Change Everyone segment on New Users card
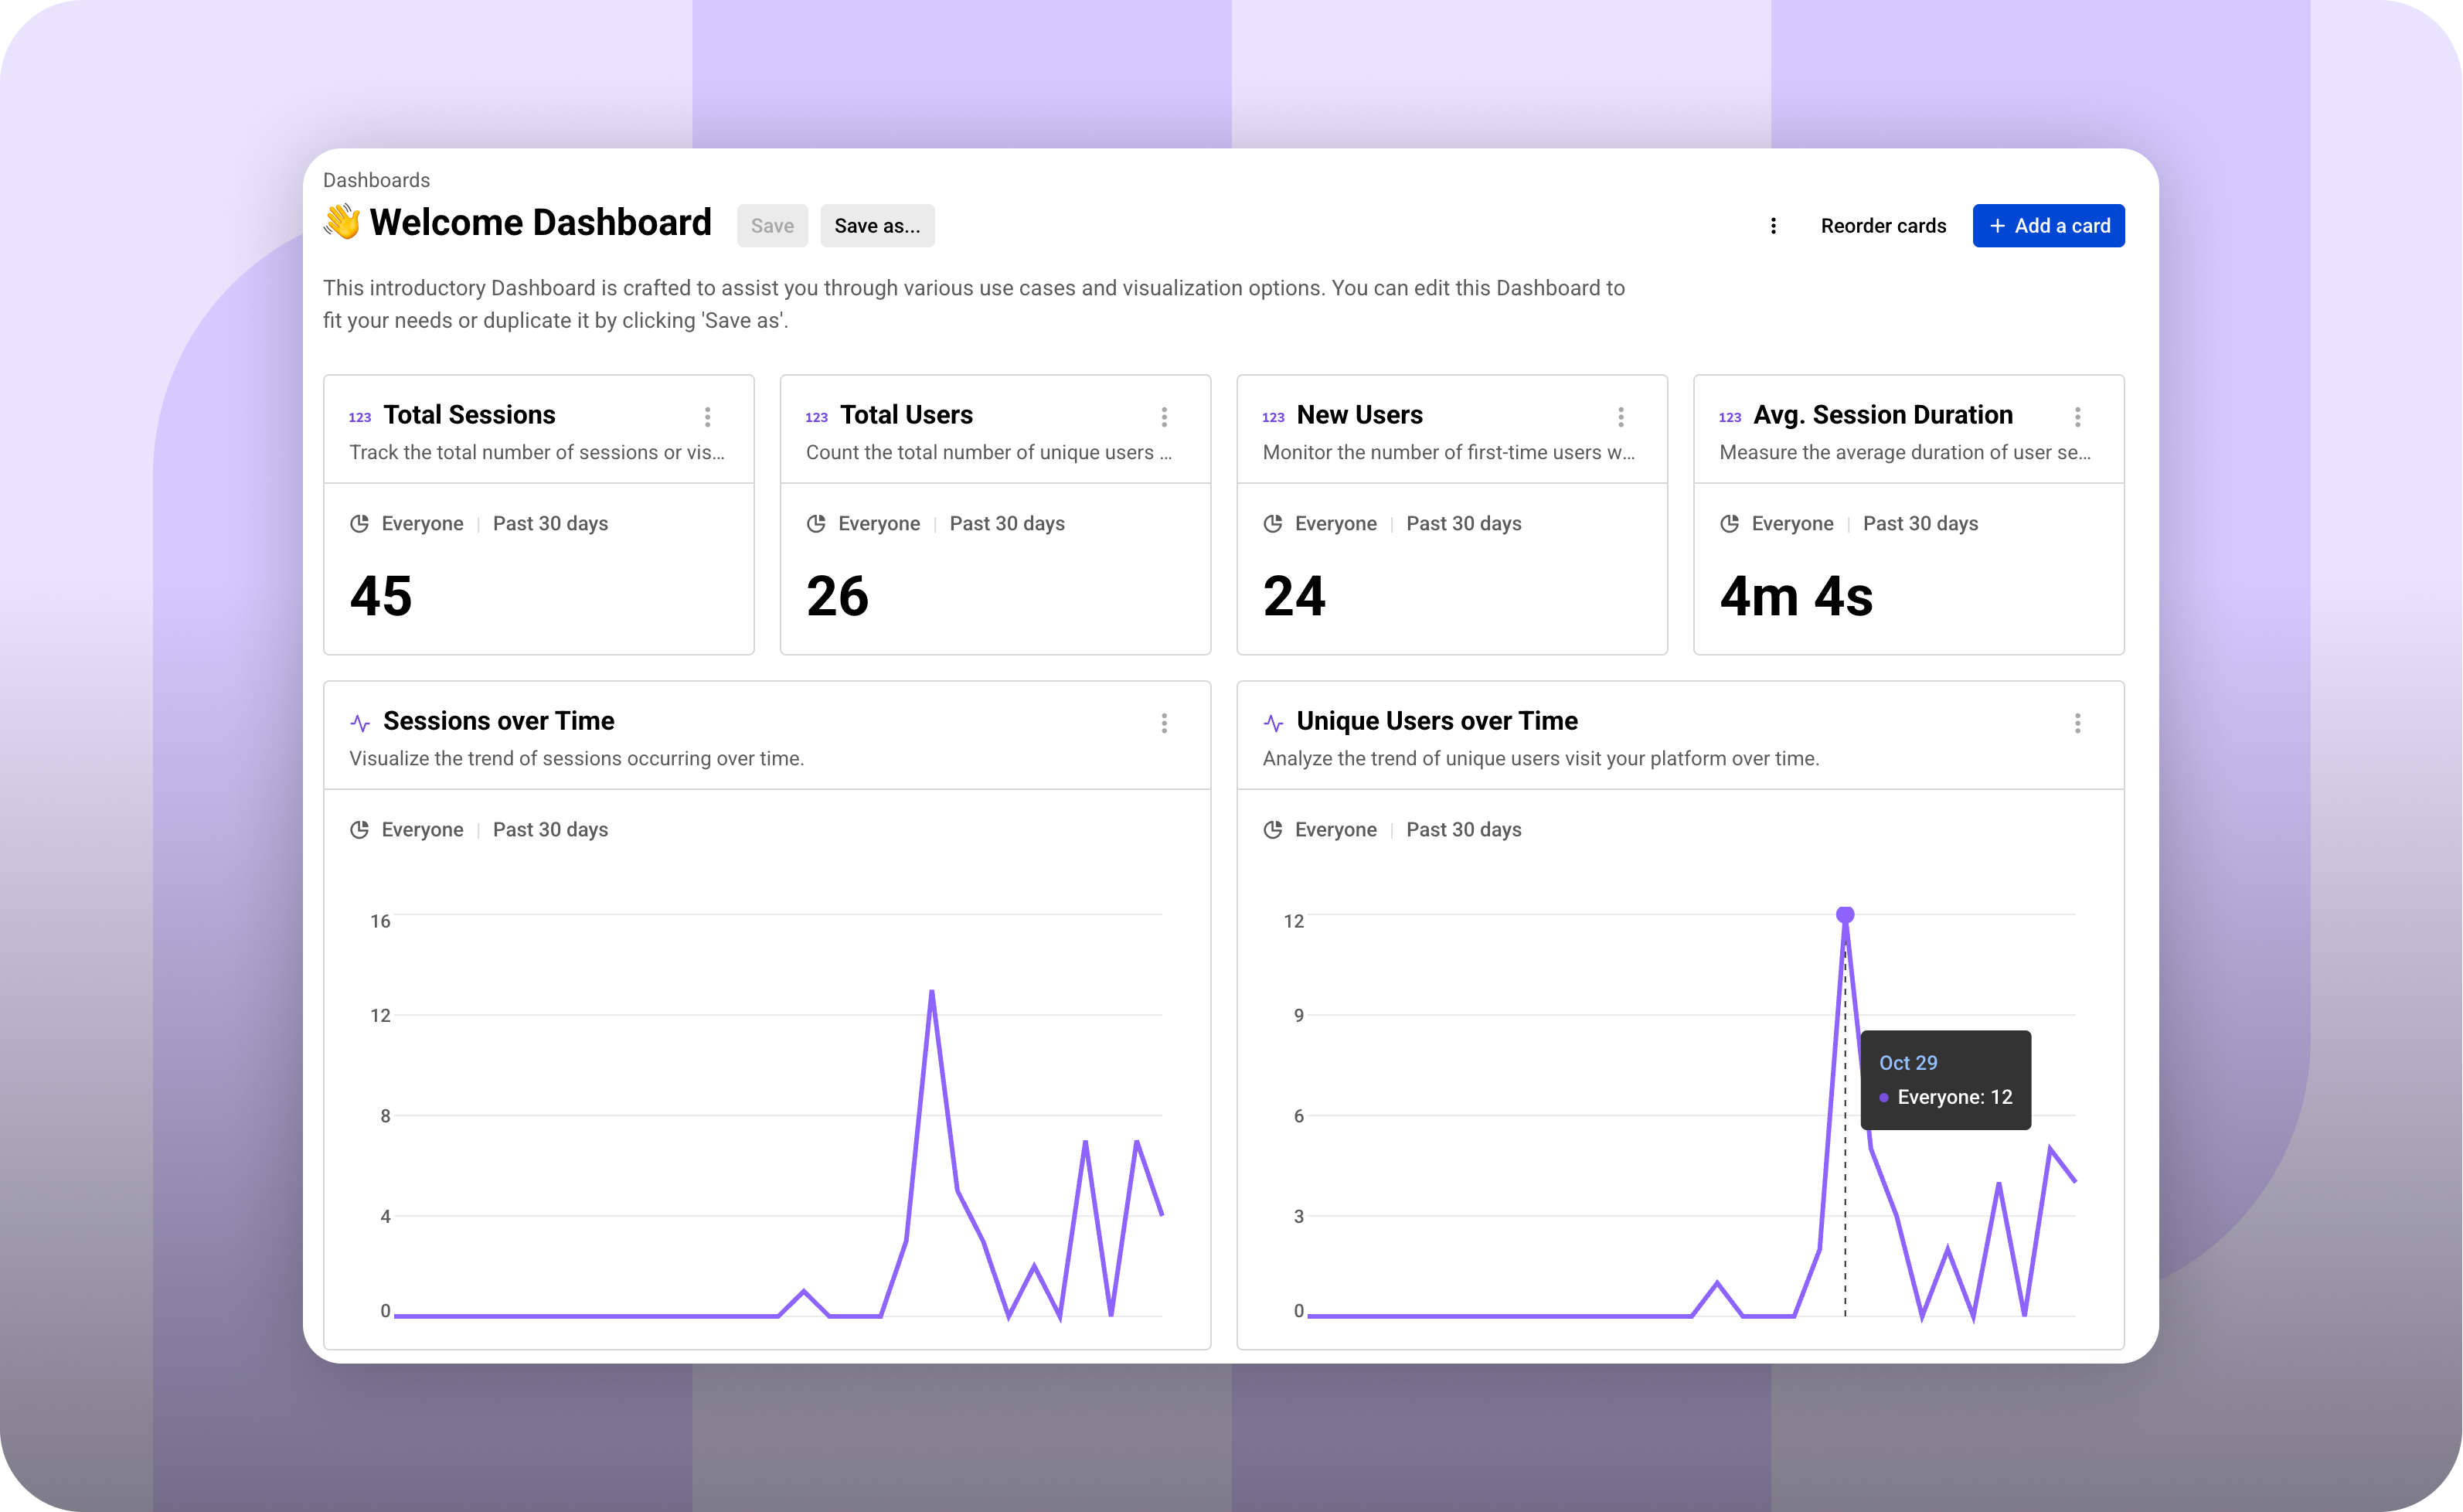 pyautogui.click(x=1335, y=523)
